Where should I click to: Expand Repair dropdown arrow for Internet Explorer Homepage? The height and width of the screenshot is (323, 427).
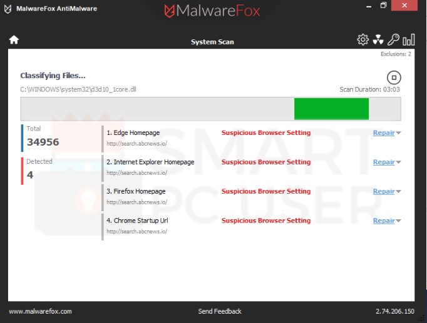398,162
